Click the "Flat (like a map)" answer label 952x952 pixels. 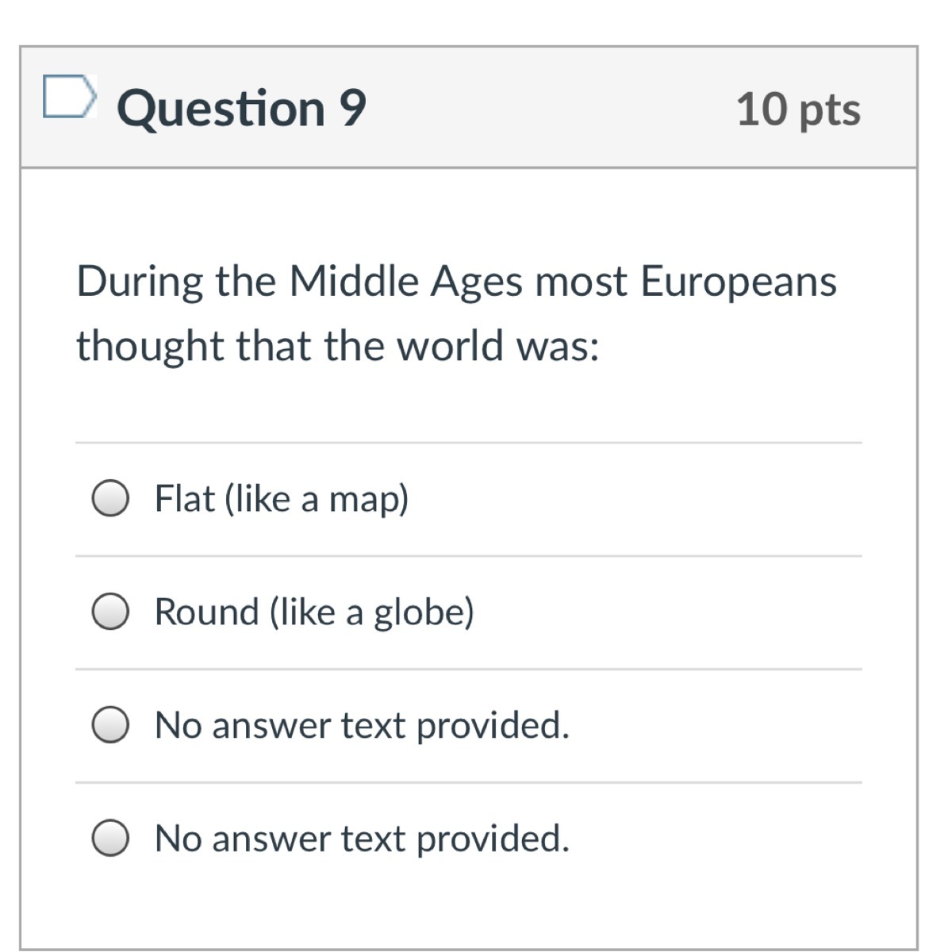282,499
